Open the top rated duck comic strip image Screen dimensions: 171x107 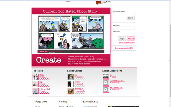[x=71, y=32]
